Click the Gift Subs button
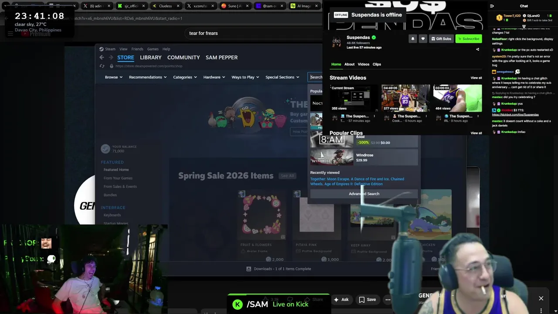Viewport: 558px width, 314px height. coord(441,39)
